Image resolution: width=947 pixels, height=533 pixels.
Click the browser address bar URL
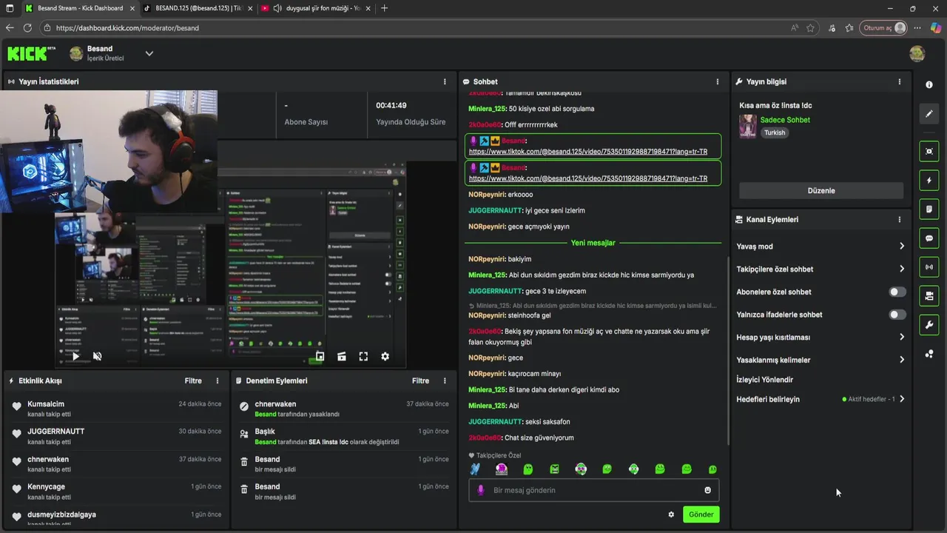tap(127, 28)
